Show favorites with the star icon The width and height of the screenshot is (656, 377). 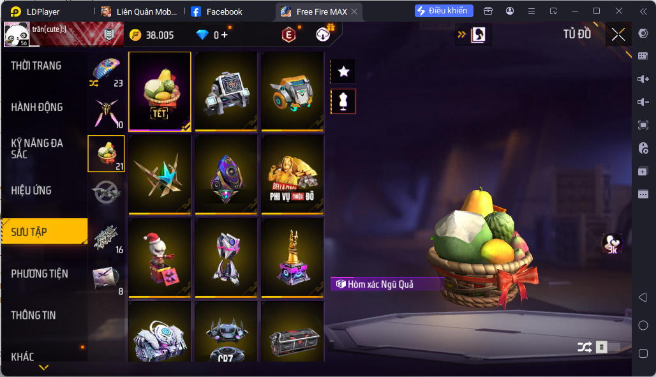[343, 71]
